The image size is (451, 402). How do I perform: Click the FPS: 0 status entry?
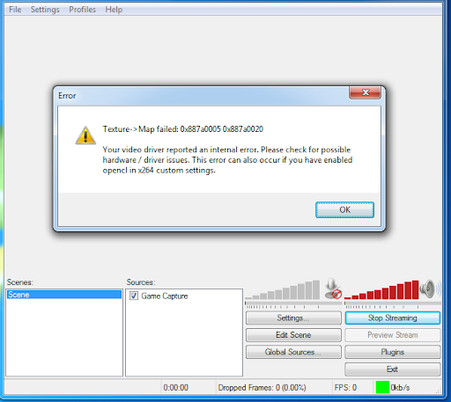(x=345, y=387)
